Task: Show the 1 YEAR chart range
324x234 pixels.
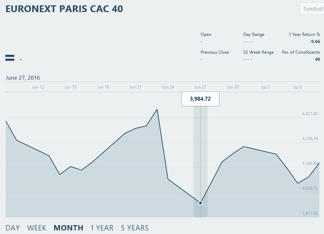Action: tap(102, 228)
